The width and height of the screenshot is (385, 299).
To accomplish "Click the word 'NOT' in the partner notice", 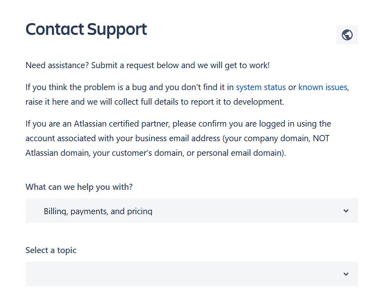I will tap(321, 138).
